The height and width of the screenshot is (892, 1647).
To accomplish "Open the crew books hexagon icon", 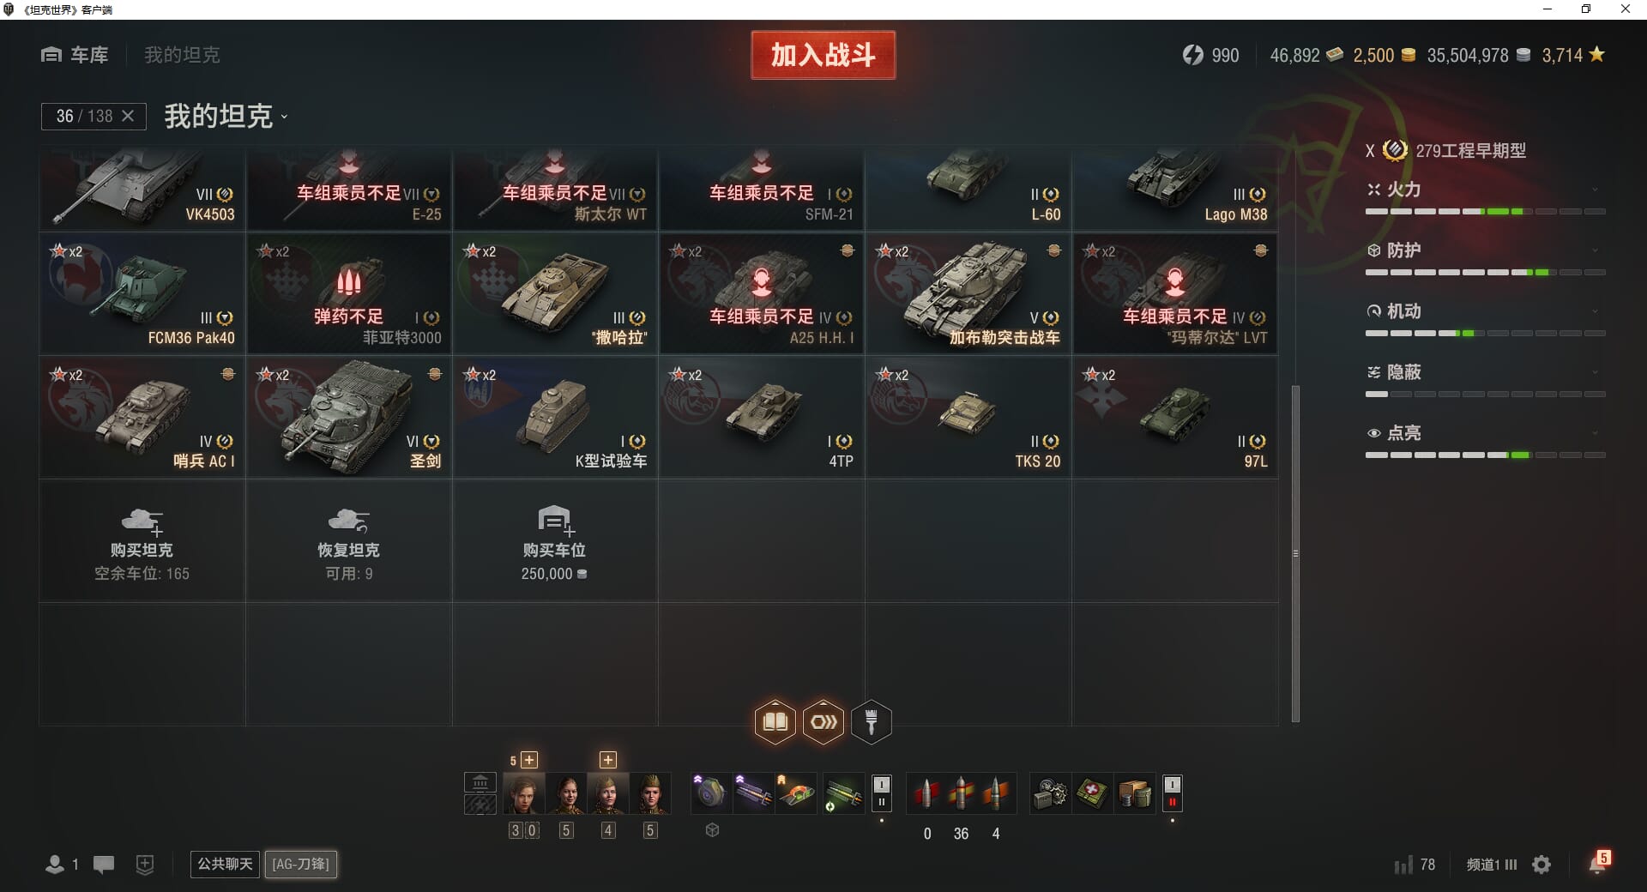I will 775,721.
